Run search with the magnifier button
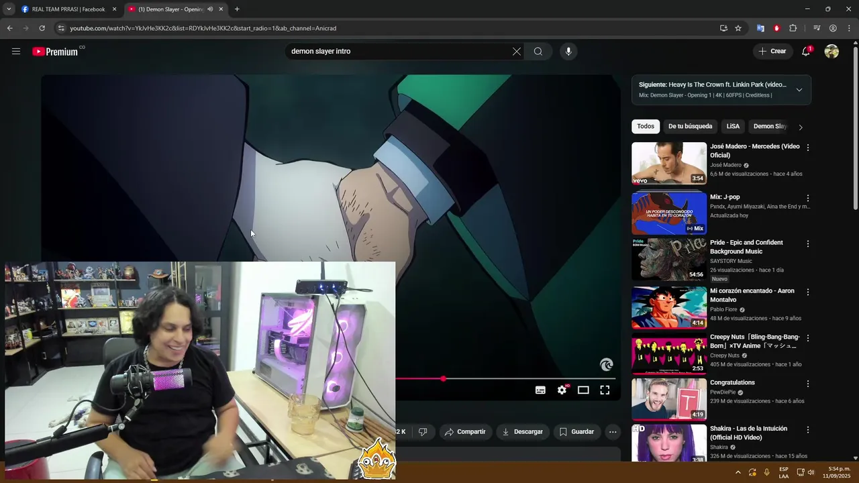Image resolution: width=859 pixels, height=483 pixels. [538, 51]
